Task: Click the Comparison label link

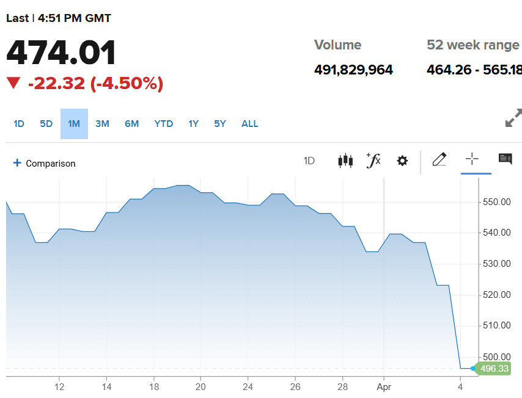Action: [51, 164]
